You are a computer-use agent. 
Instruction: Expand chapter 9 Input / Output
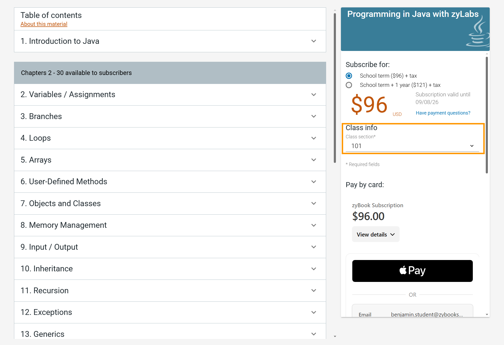170,247
